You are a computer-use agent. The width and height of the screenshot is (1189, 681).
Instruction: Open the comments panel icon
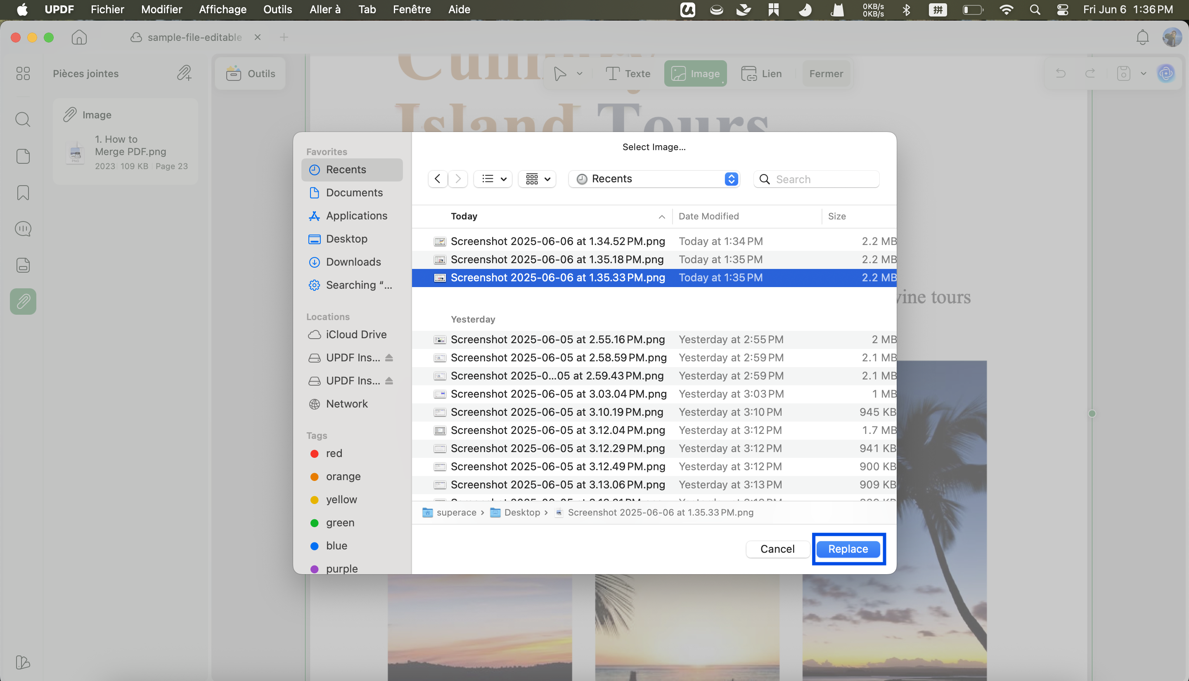tap(23, 229)
